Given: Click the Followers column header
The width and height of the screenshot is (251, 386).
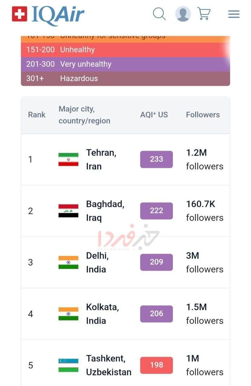Looking at the screenshot, I should pos(203,115).
